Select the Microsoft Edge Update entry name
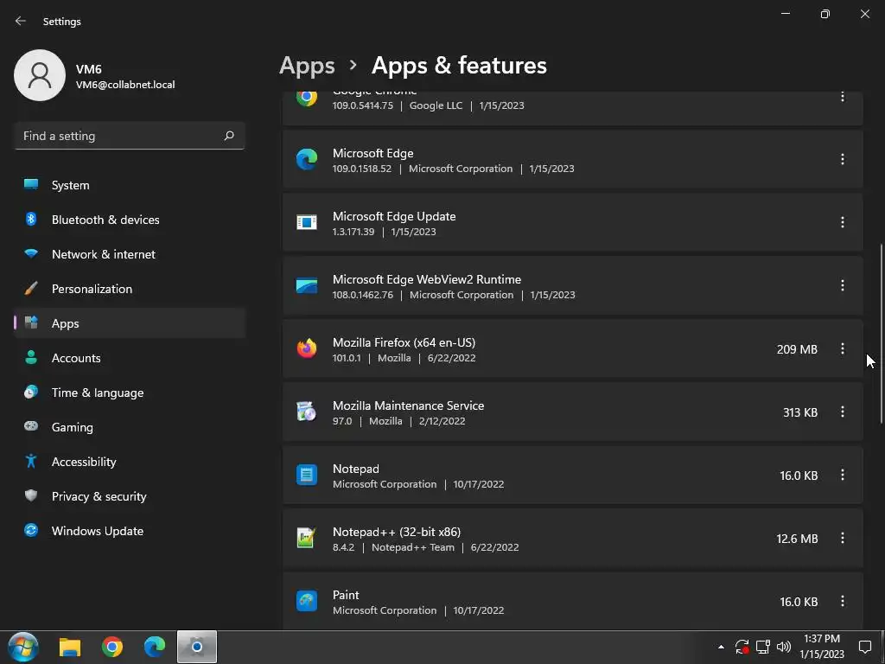Viewport: 885px width, 664px height. pyautogui.click(x=394, y=216)
